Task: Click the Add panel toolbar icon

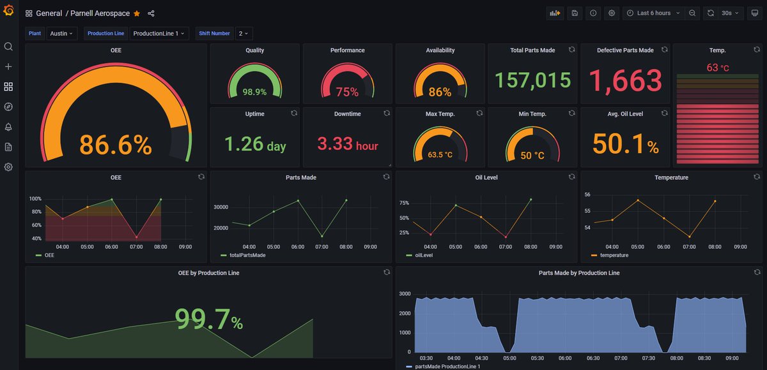Action: tap(555, 13)
